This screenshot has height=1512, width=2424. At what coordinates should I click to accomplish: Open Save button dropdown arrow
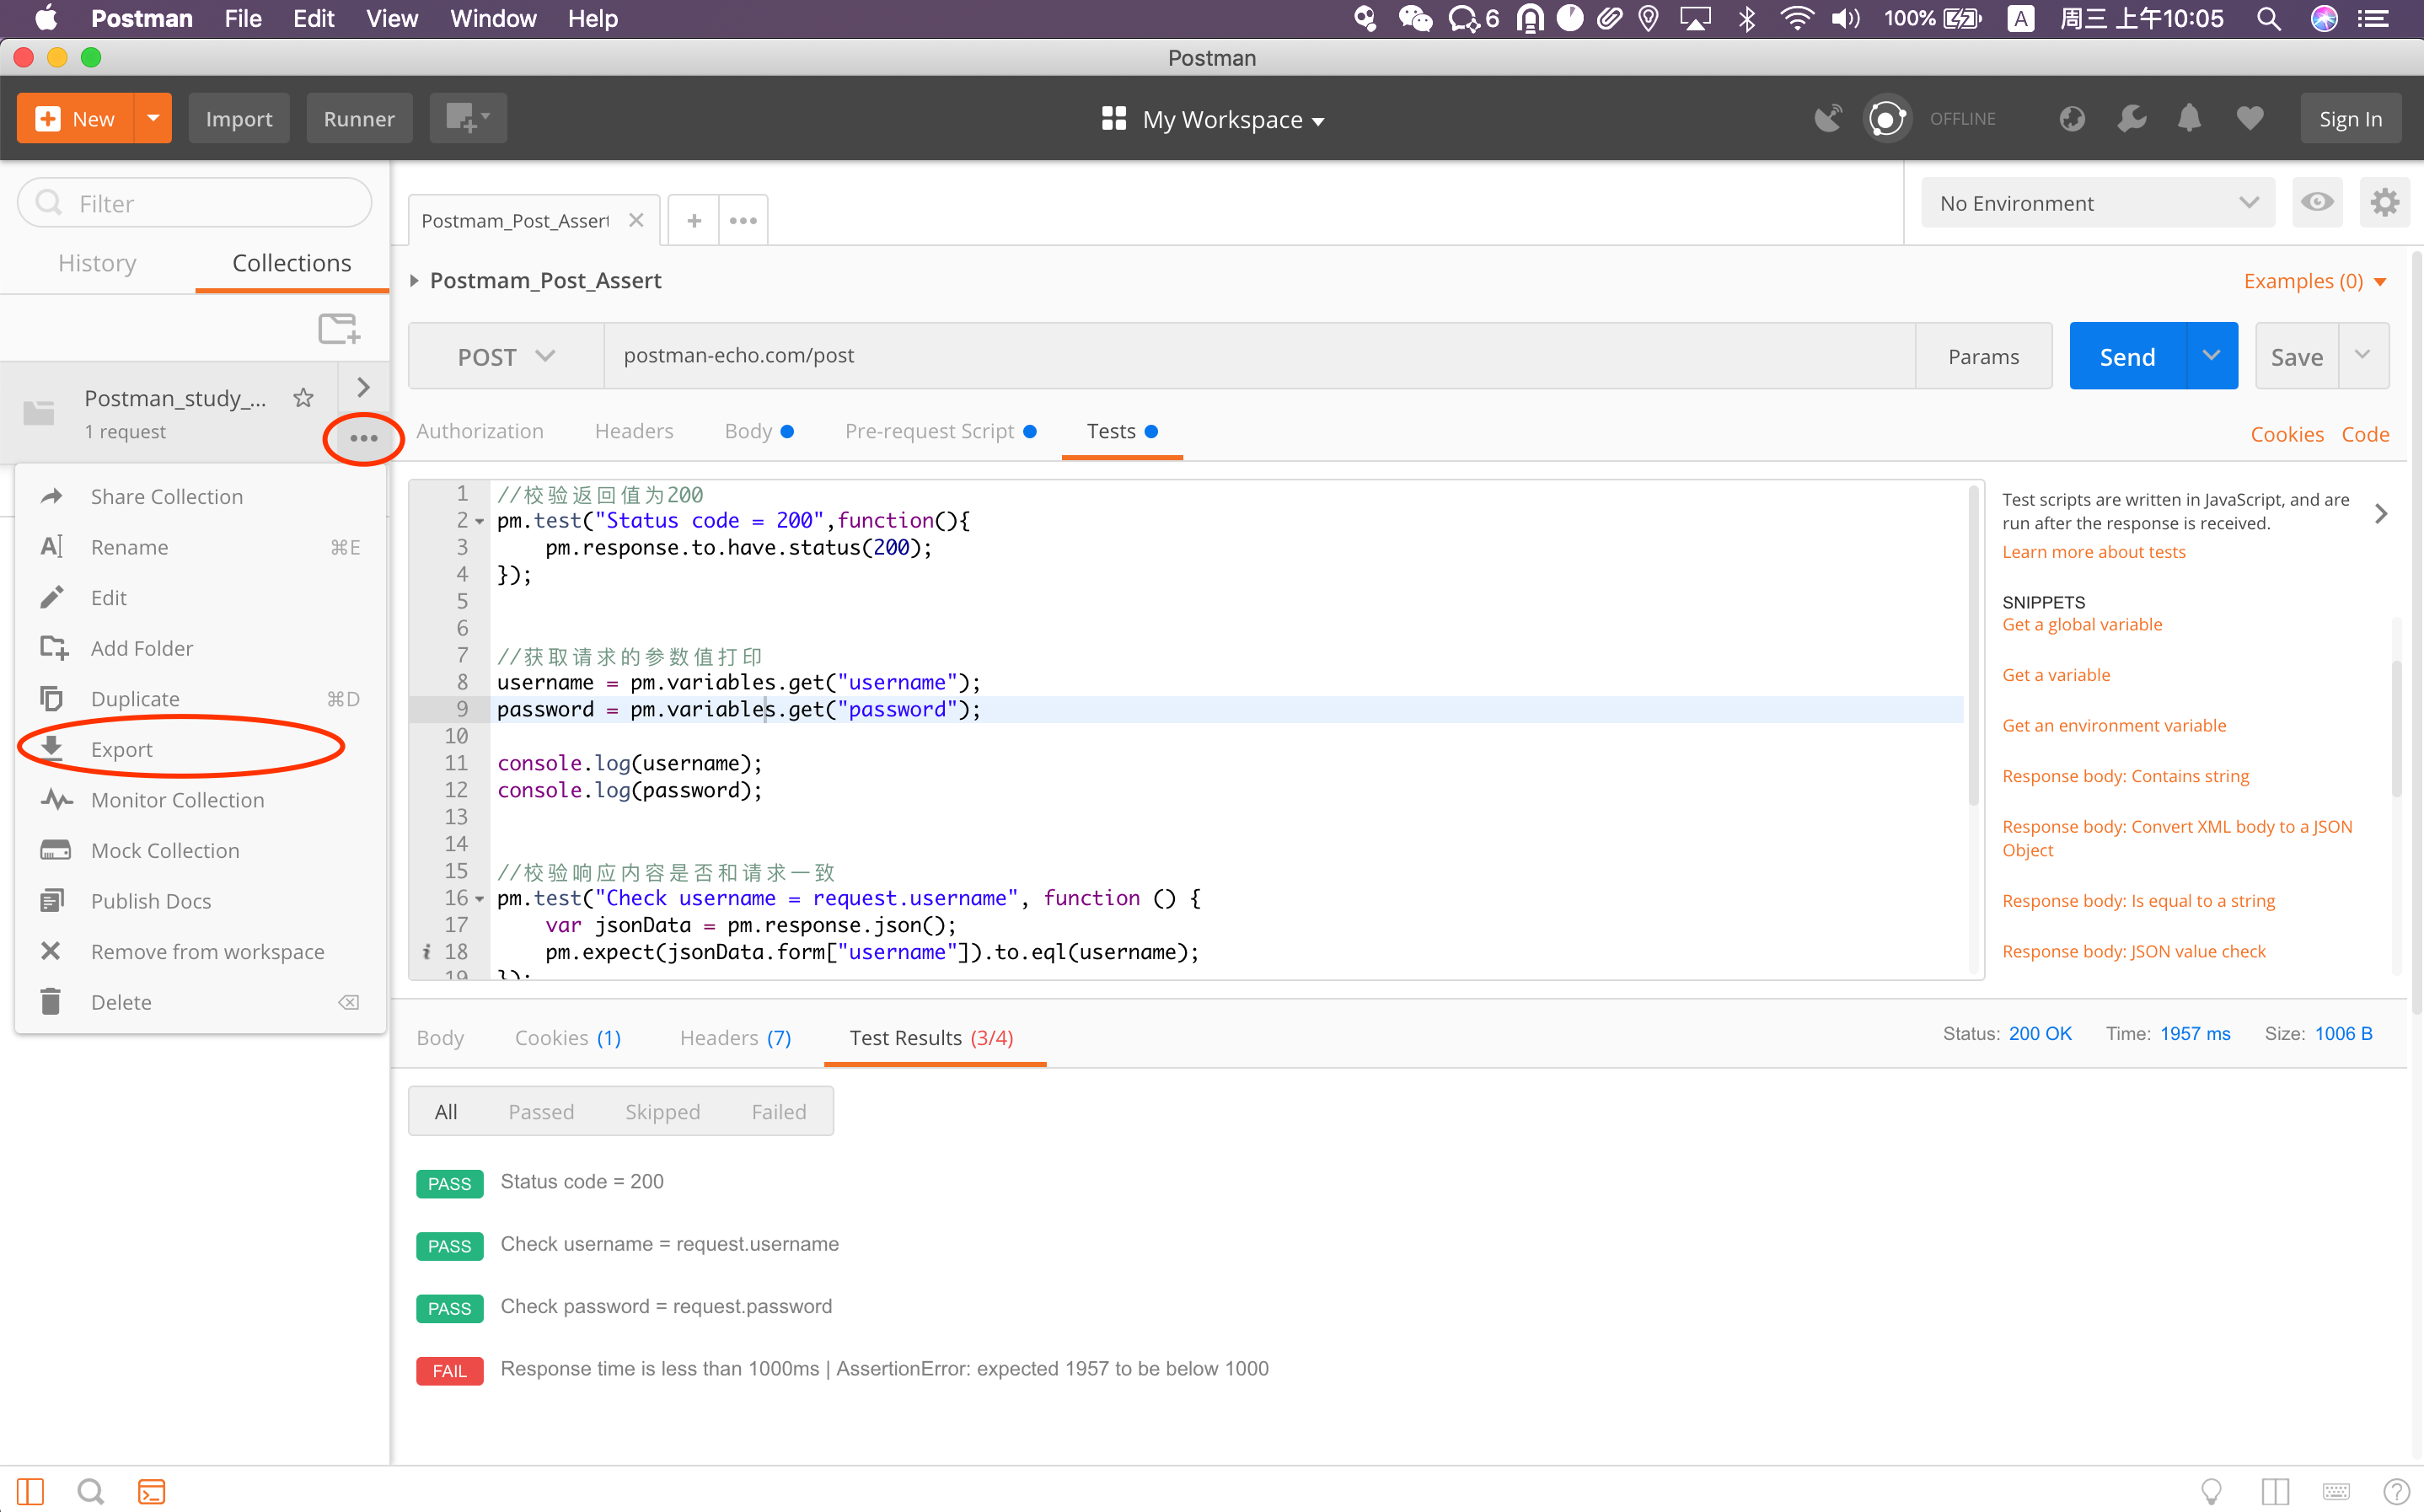2362,356
